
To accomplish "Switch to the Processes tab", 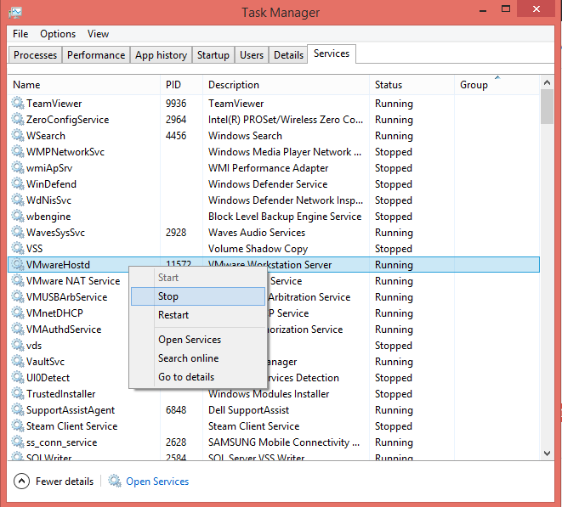I will tap(35, 55).
